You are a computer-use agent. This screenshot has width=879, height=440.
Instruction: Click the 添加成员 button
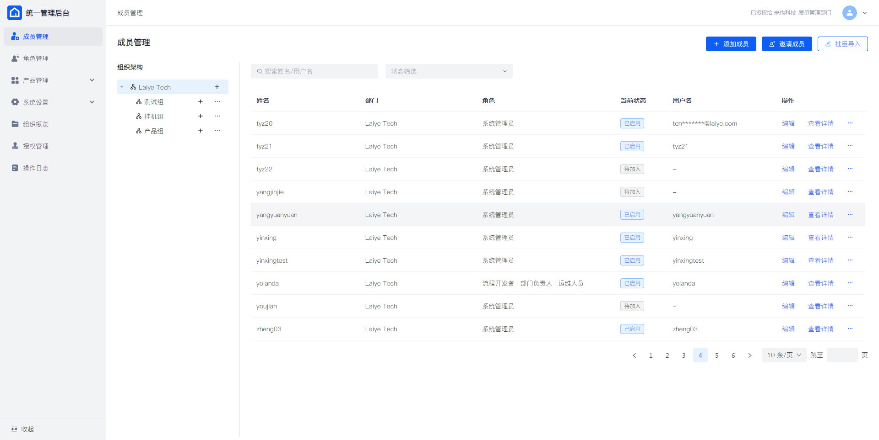coord(731,44)
